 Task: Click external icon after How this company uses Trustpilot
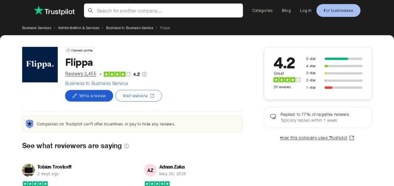(352, 138)
